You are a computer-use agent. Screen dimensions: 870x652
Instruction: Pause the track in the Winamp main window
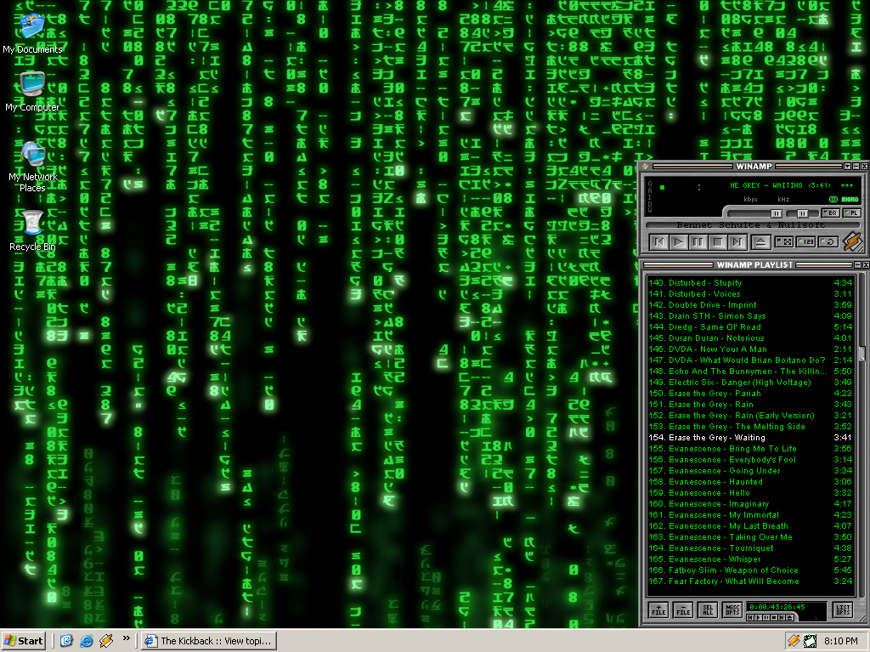pyautogui.click(x=698, y=241)
